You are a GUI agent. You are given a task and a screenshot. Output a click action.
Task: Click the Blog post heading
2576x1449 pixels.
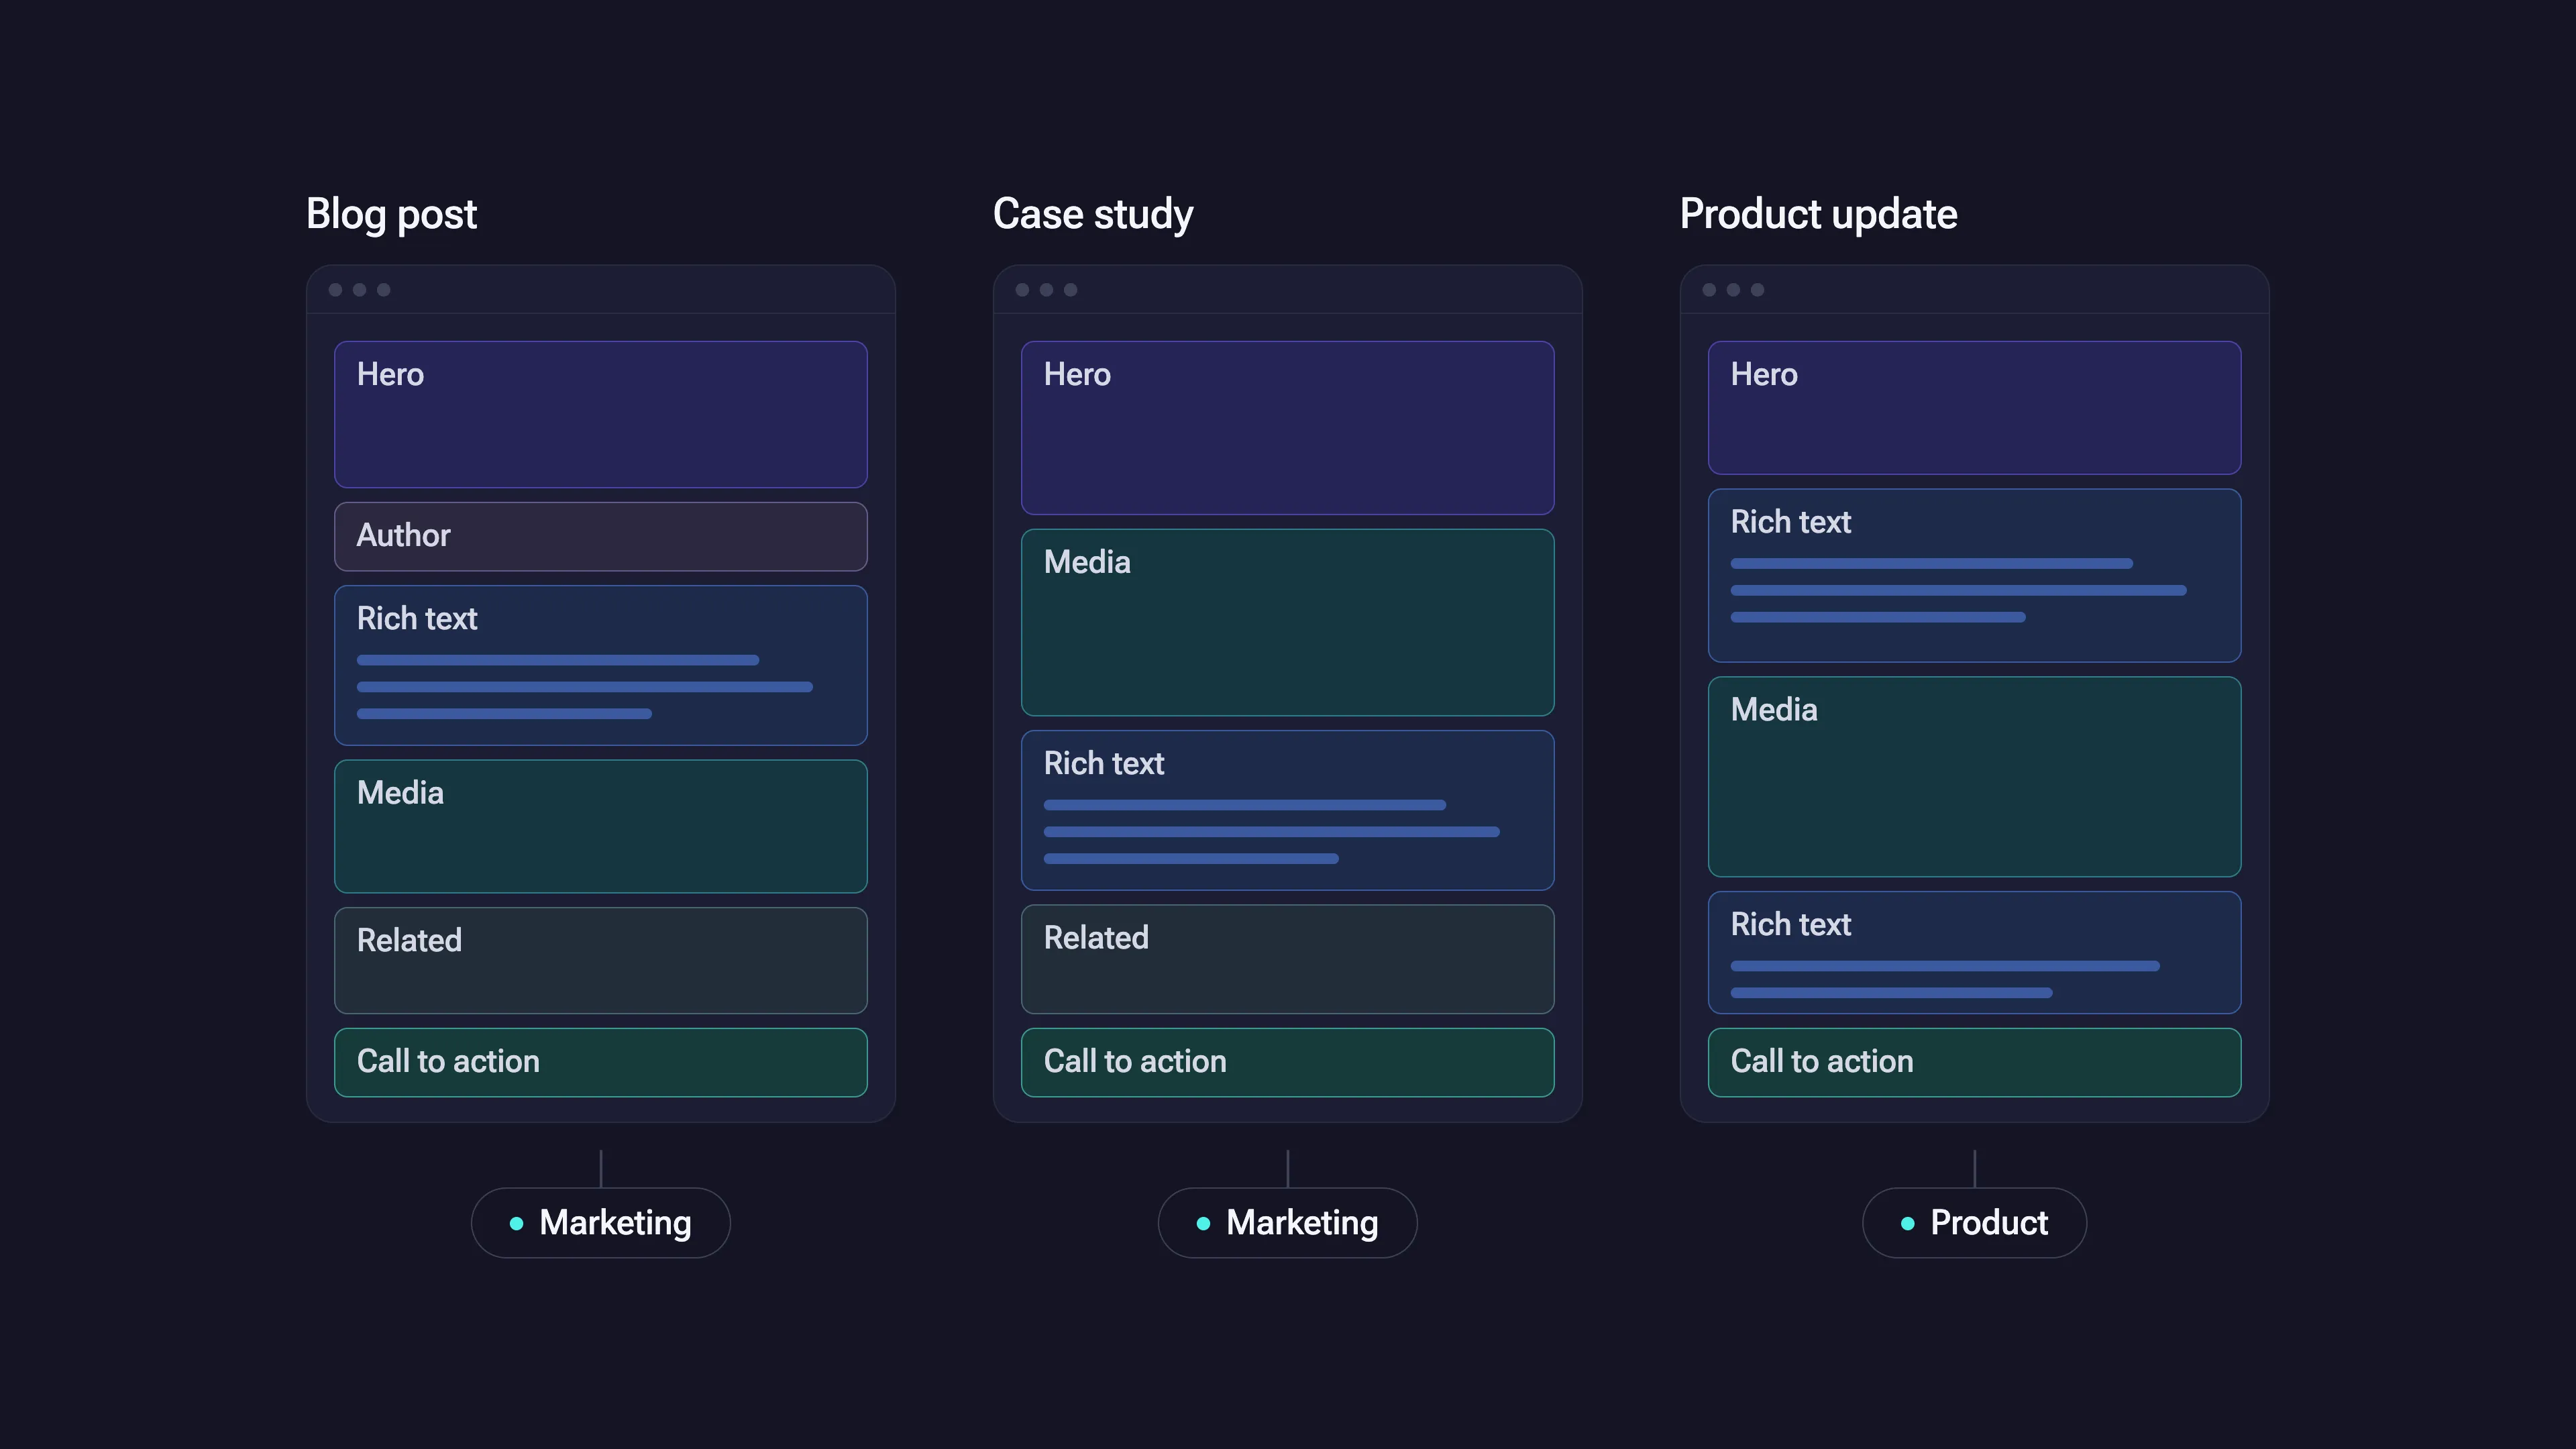[x=391, y=215]
